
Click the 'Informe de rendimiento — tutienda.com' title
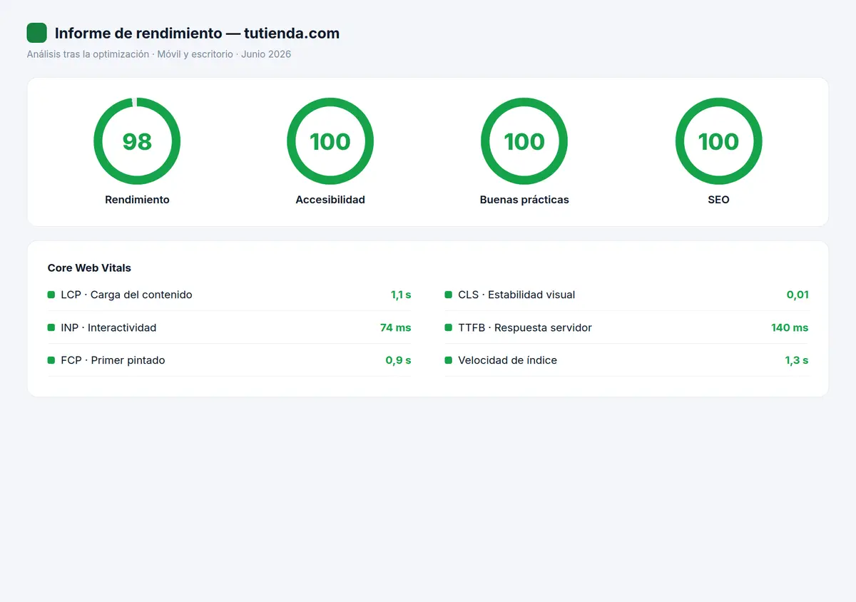[197, 33]
